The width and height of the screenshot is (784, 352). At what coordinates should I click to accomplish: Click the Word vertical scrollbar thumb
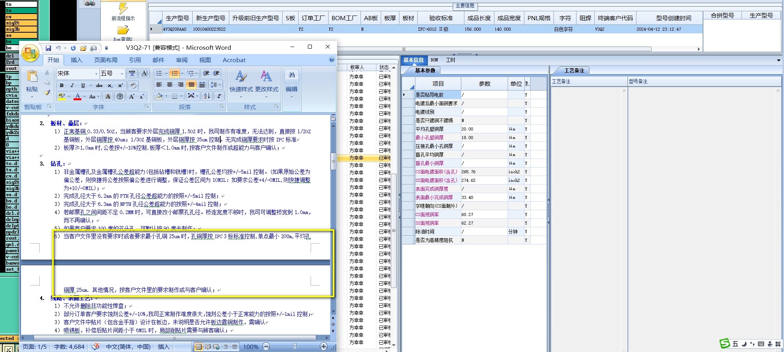click(x=333, y=161)
